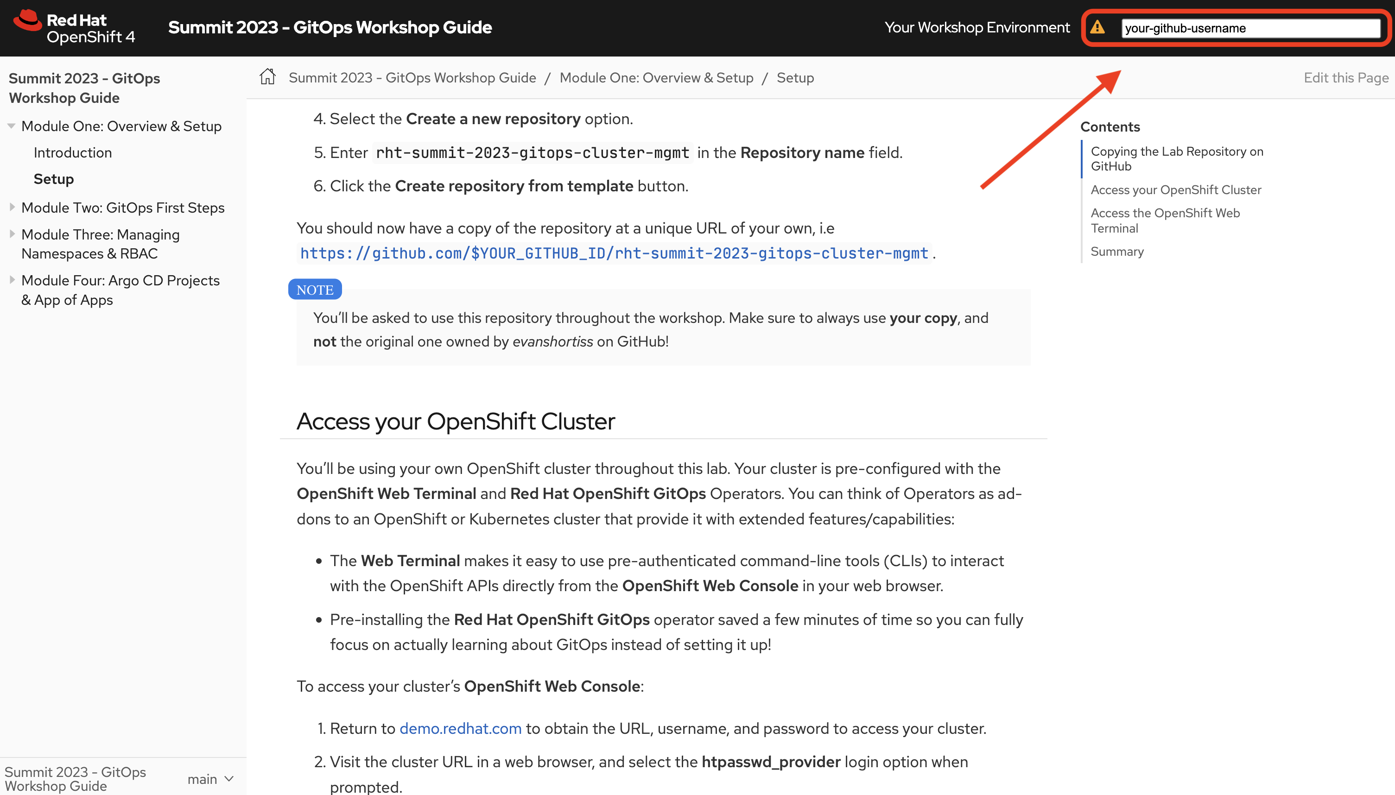Click the rht-summit-2023-gitops-cluster-mgmt code text
This screenshot has width=1395, height=795.
click(533, 153)
